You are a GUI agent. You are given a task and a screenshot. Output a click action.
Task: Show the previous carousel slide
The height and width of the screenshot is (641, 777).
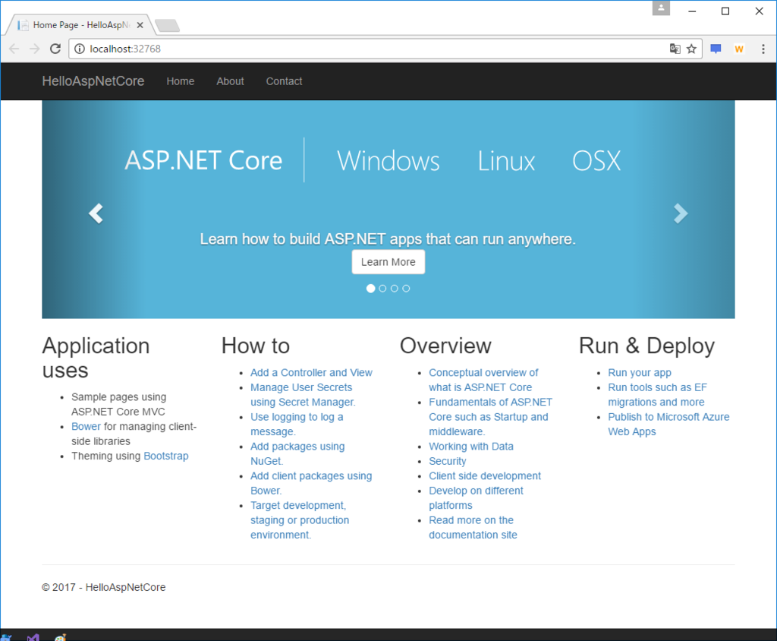click(x=96, y=213)
